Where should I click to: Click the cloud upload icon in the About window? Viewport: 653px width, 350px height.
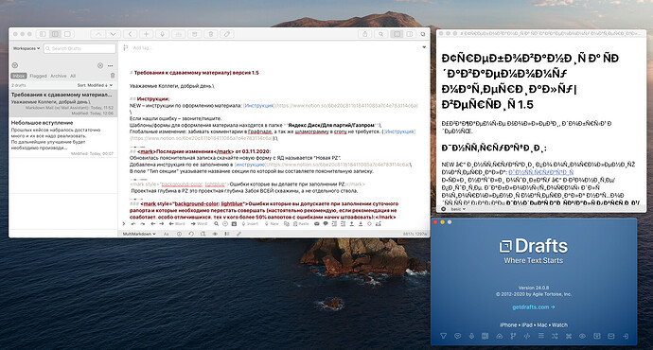[499, 336]
